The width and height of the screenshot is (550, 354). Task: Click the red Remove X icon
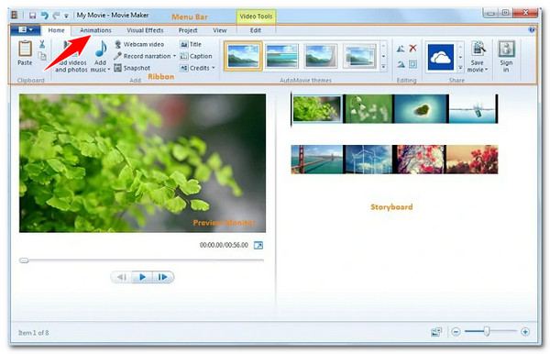tap(412, 48)
